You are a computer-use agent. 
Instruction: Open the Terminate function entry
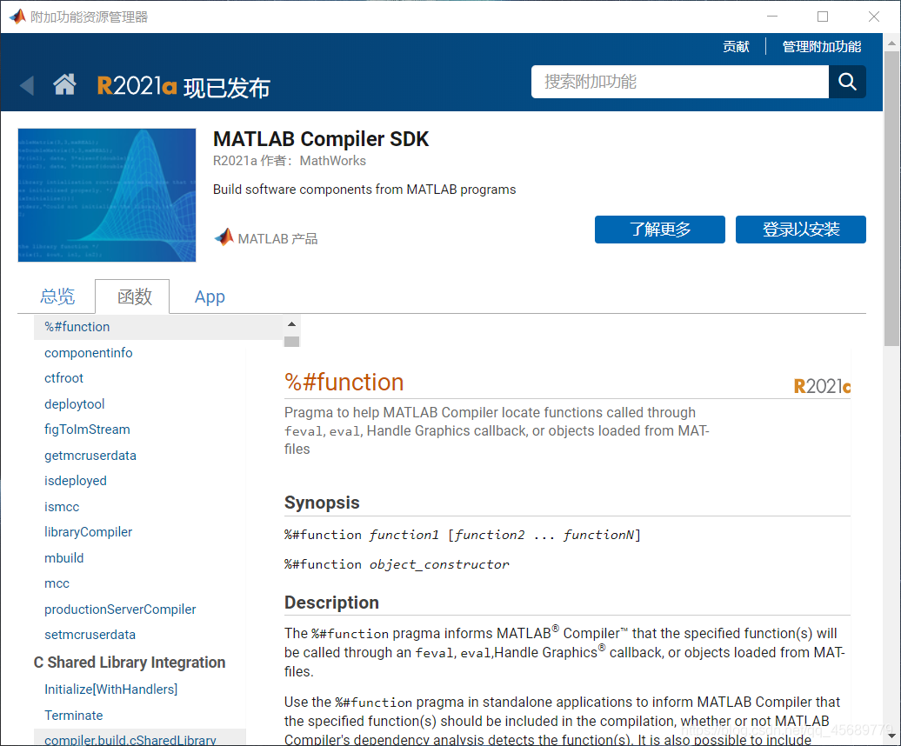coord(74,715)
